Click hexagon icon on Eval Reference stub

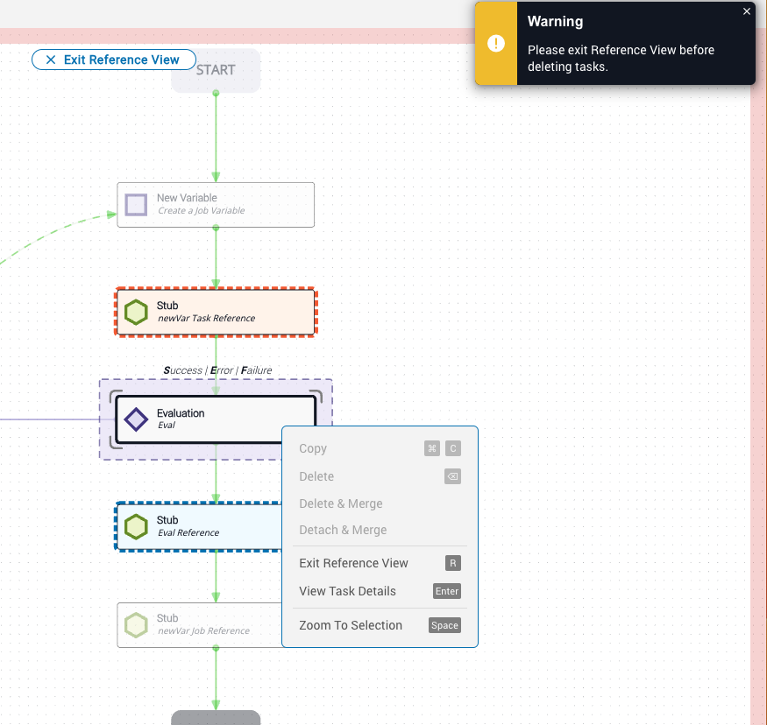(136, 526)
